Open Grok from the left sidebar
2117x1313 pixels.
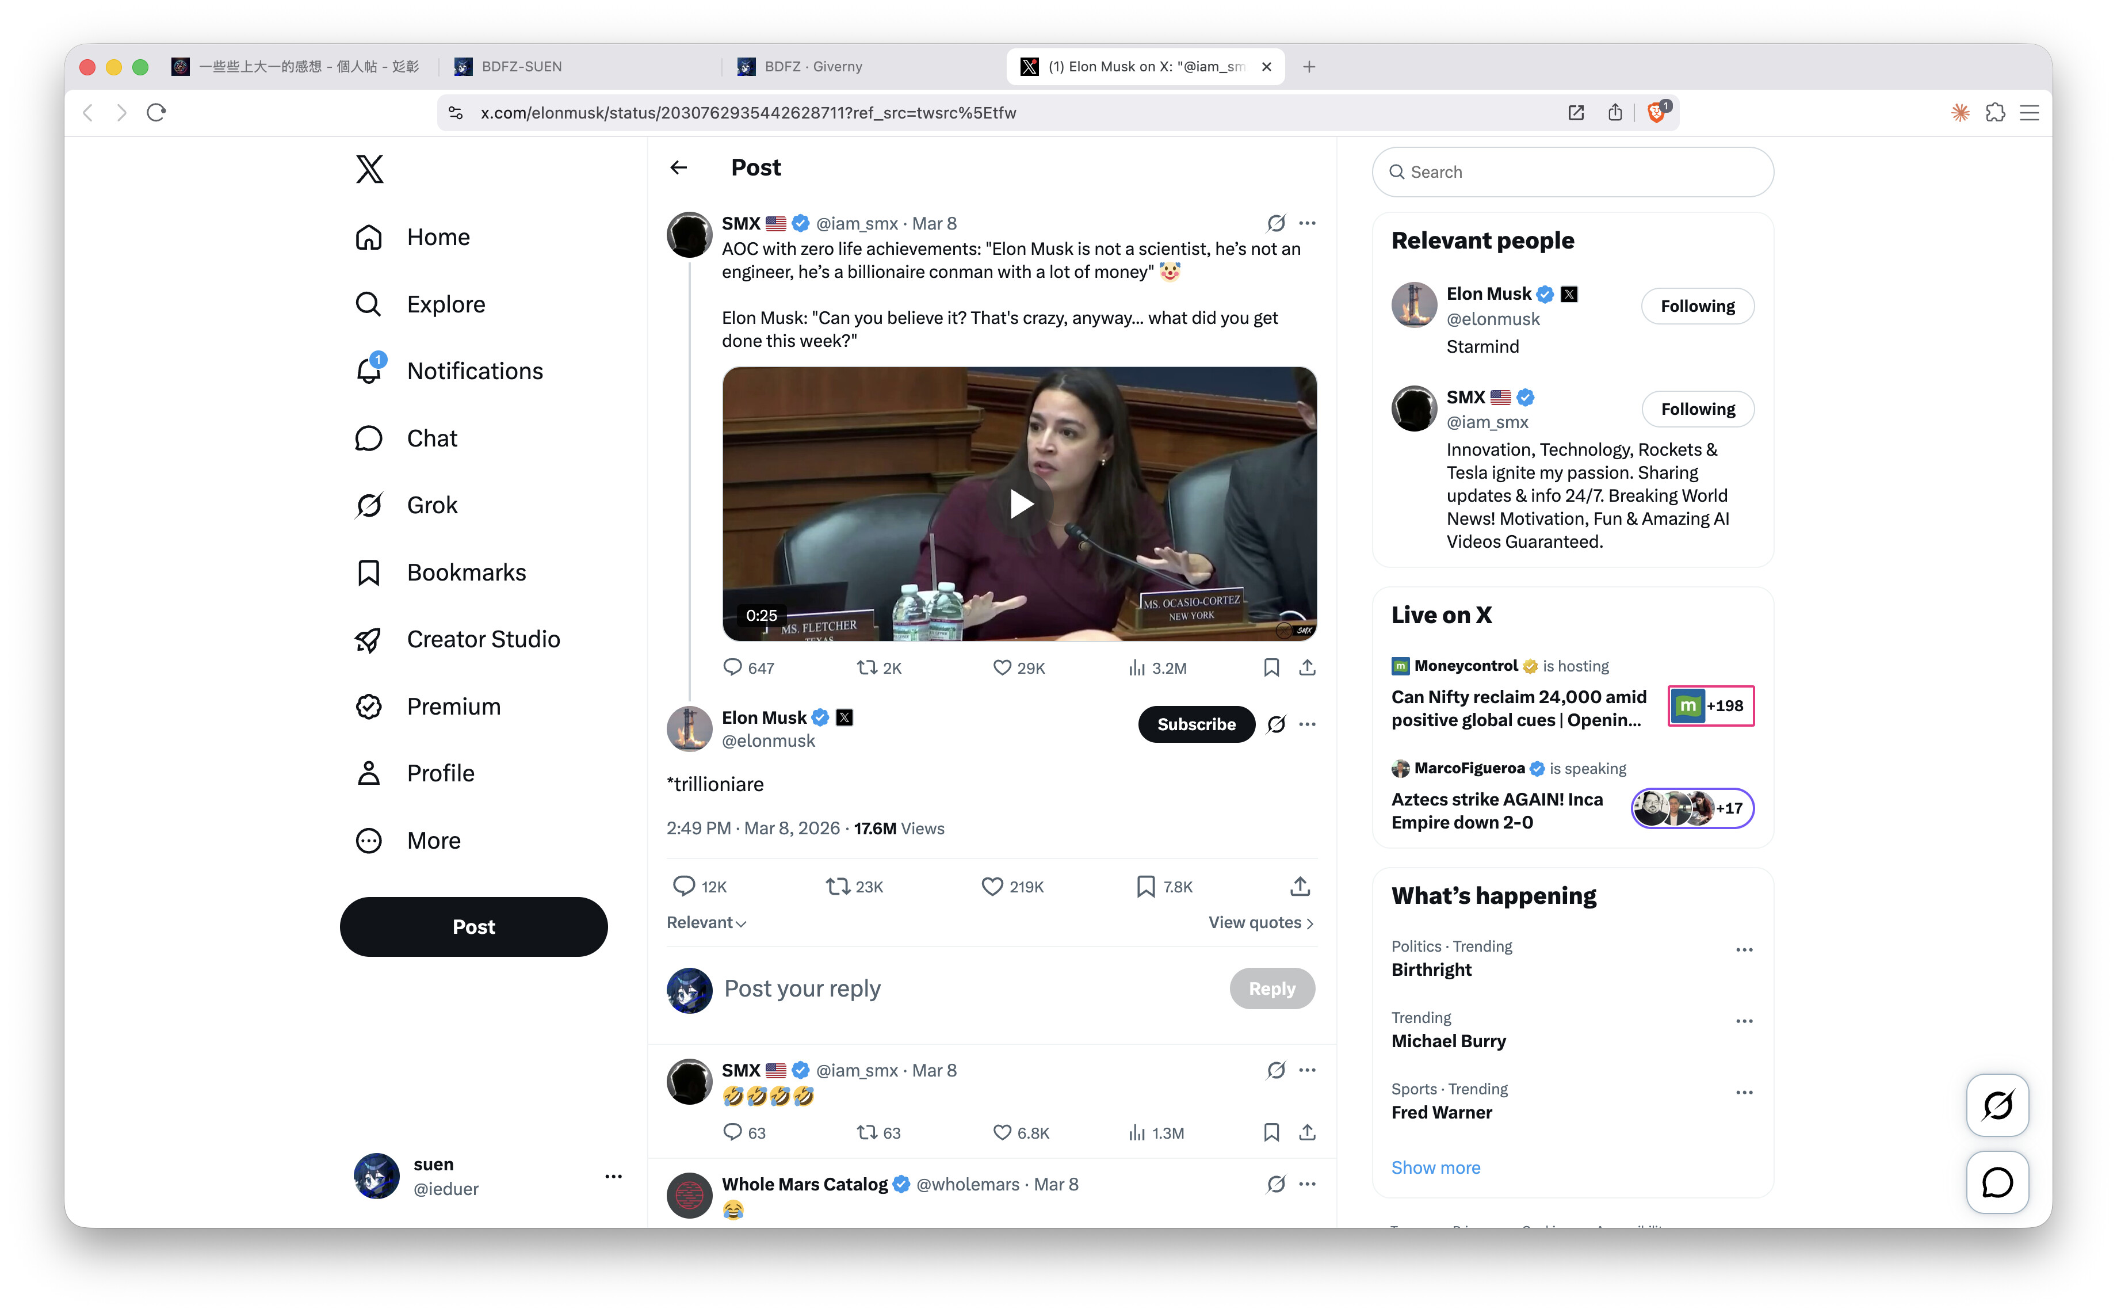(x=406, y=505)
